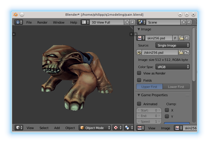Open the 3D view properties region plus icon

(131, 34)
